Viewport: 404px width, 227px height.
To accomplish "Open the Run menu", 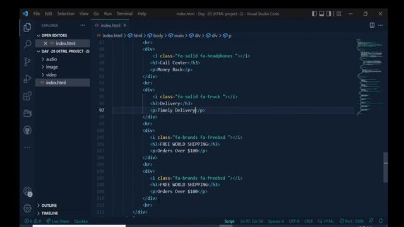I will pos(108,14).
